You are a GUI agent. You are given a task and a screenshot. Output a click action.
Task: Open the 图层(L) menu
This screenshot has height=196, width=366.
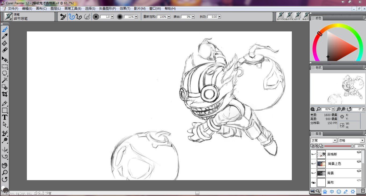(x=56, y=9)
